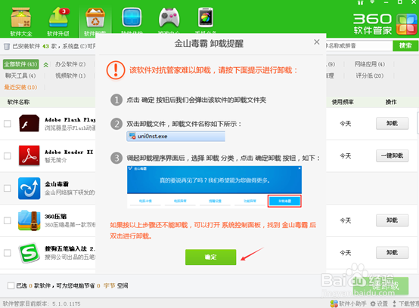Close the 金山毒霸 卸载提醒 dialog
Screen dimensions: 419x308
(x=317, y=42)
